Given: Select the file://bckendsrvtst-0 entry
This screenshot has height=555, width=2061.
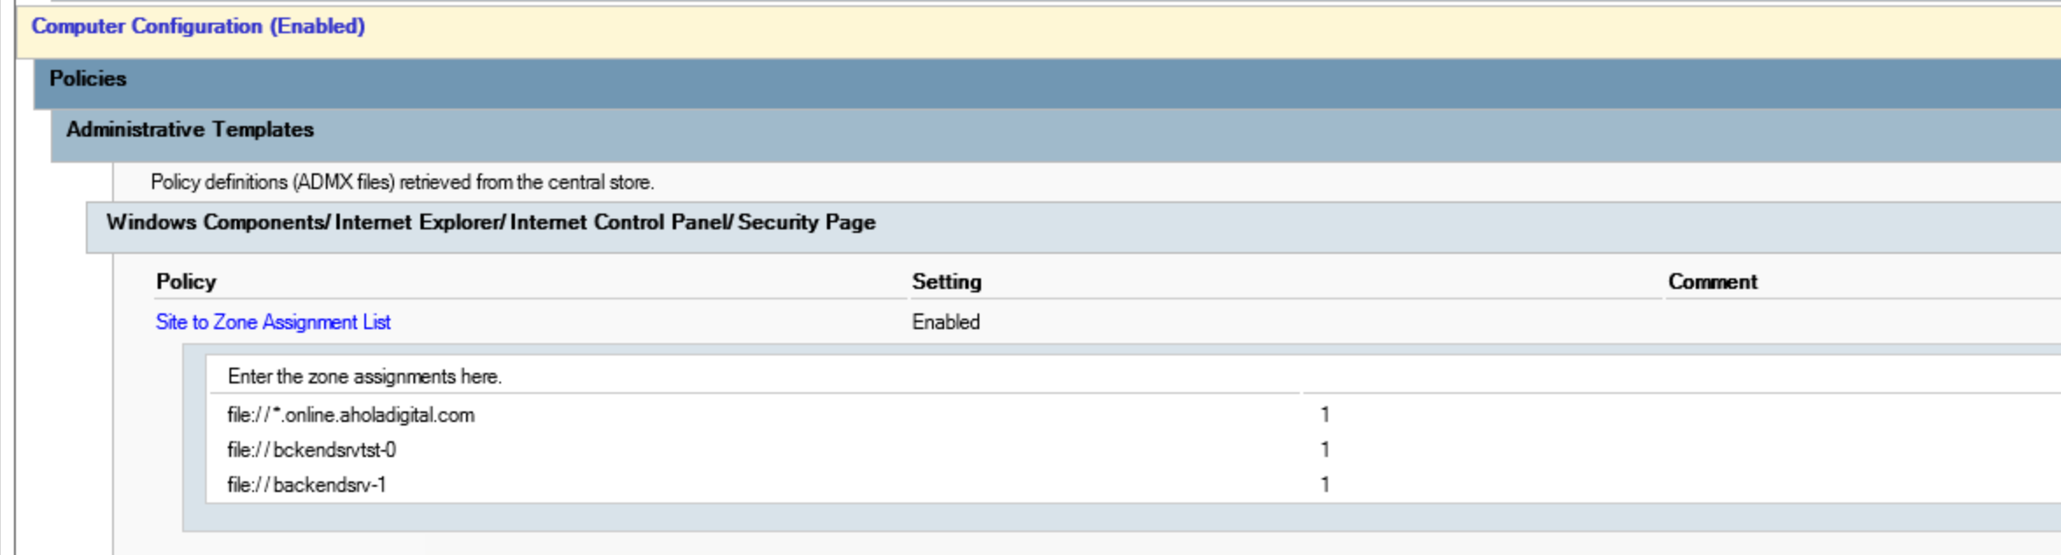Looking at the screenshot, I should point(311,450).
